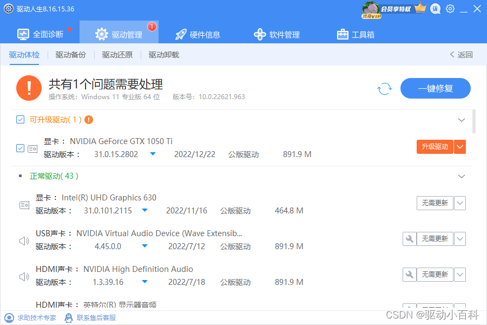The image size is (487, 325).
Task: Go to 软件管理 tab
Action: pyautogui.click(x=277, y=34)
